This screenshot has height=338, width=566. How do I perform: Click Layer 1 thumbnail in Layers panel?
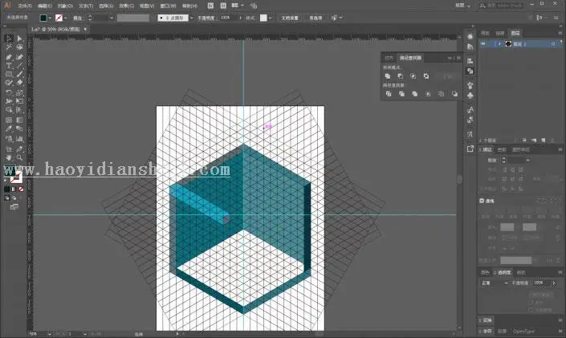(x=508, y=43)
